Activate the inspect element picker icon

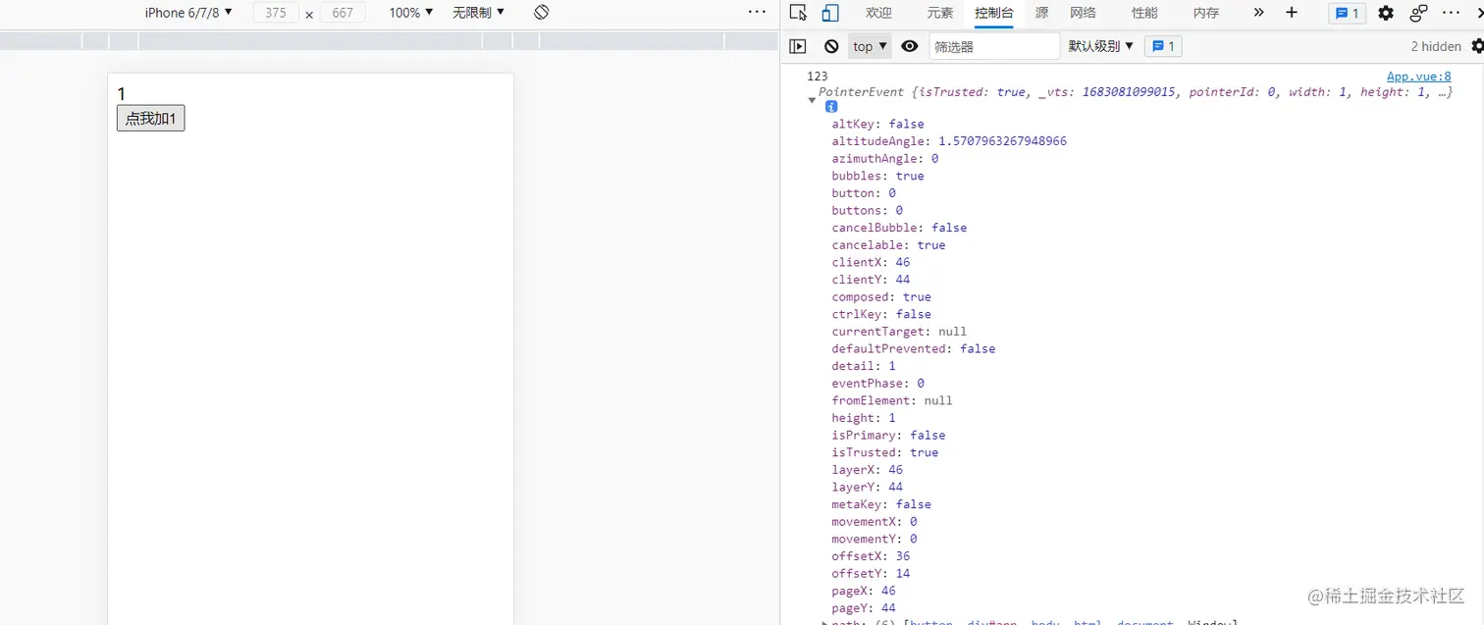[798, 13]
